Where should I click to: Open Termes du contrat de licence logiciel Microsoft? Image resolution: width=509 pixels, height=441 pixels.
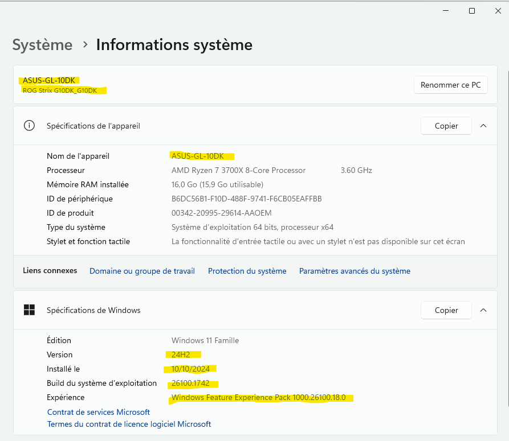[129, 424]
